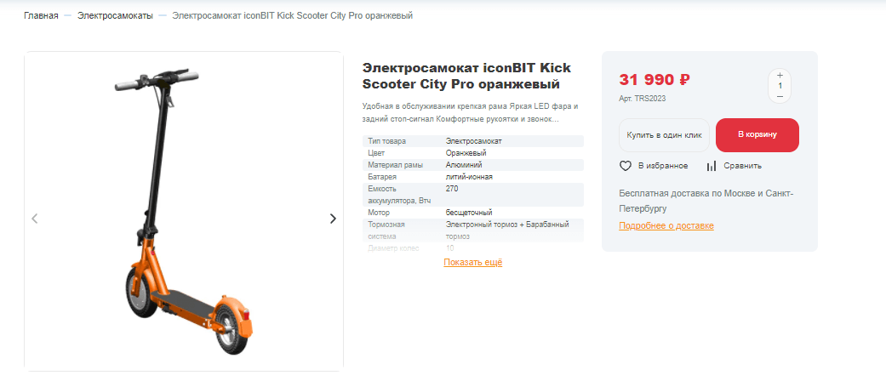The height and width of the screenshot is (381, 886).
Task: Click the last breadcrumb with the product name
Action: (x=293, y=16)
